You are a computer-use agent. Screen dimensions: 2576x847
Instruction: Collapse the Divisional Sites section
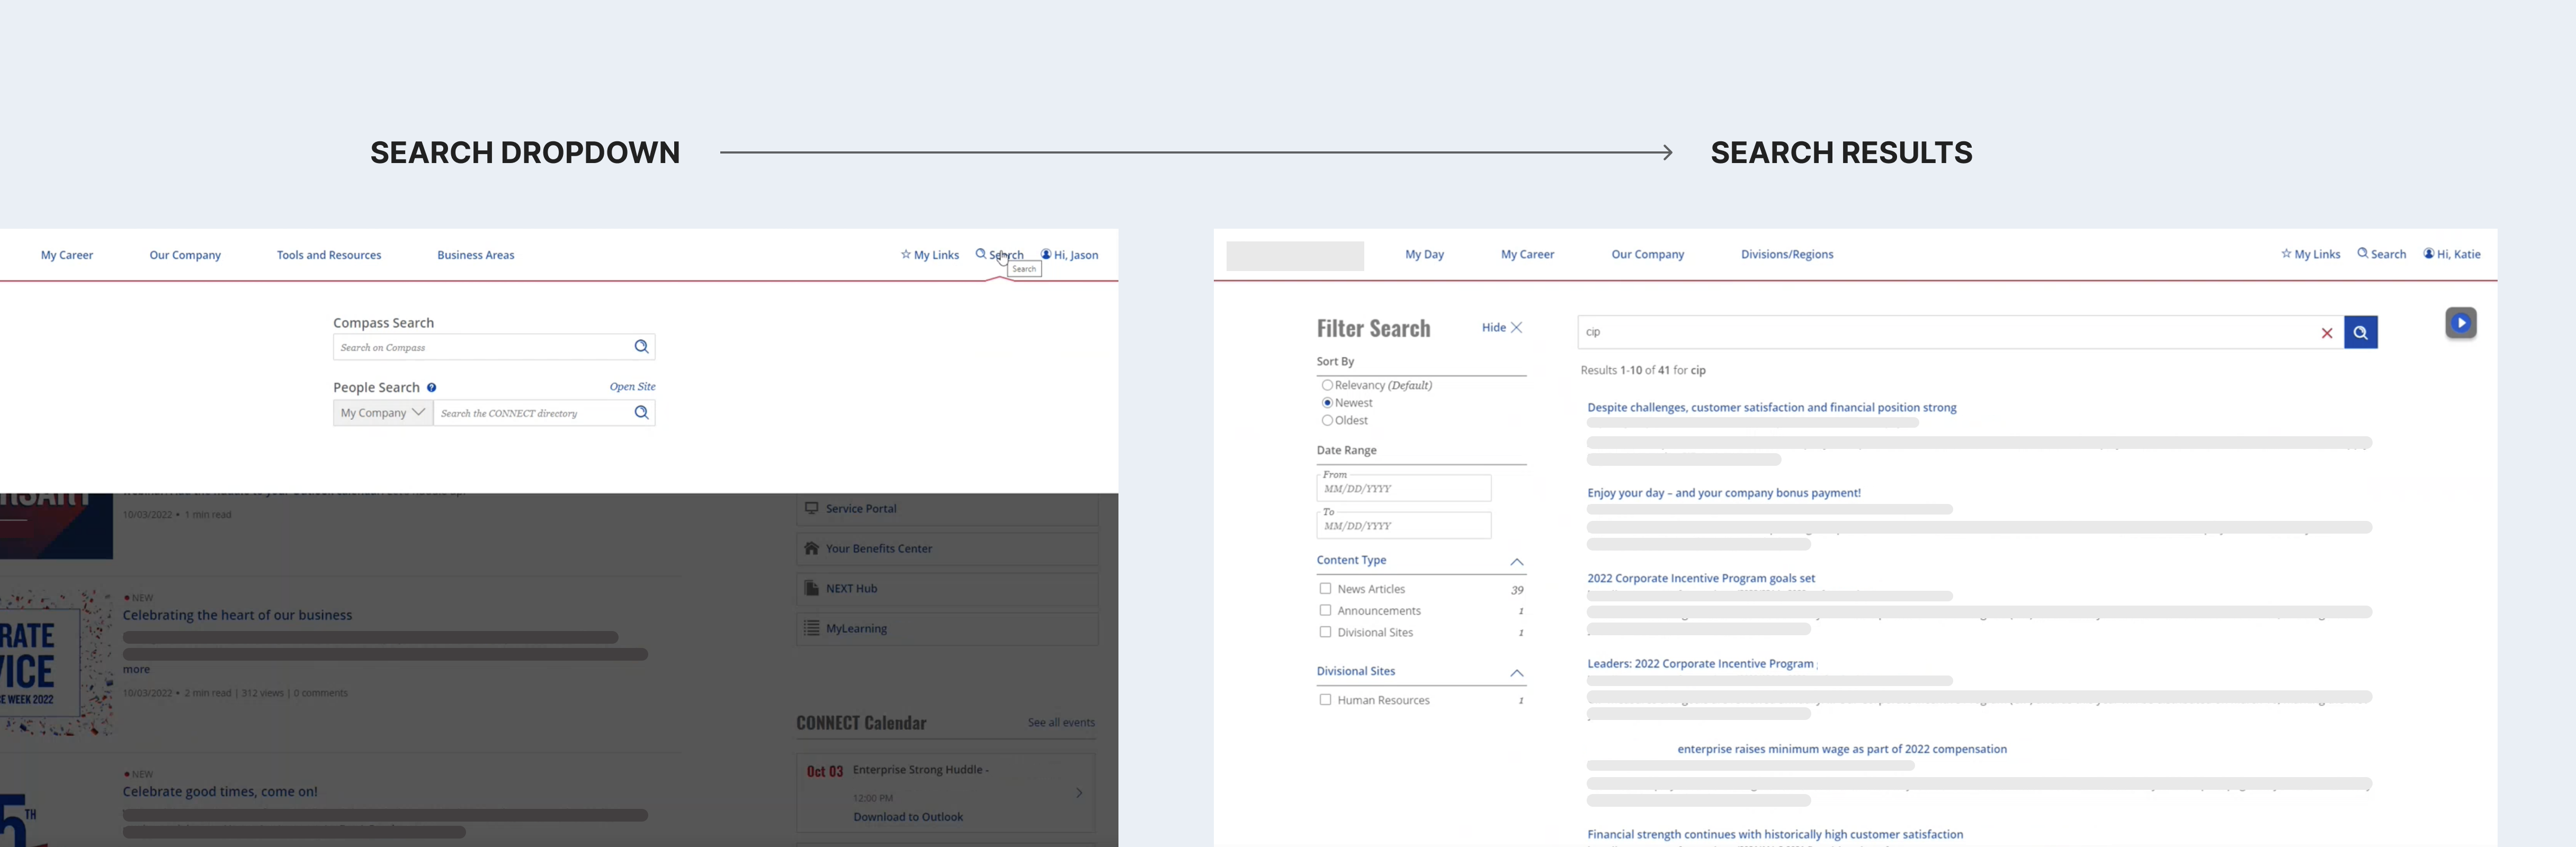pos(1516,673)
